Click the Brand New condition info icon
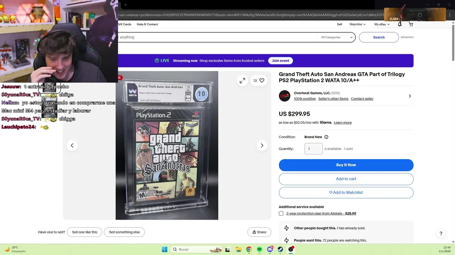Viewport: 455px width, 255px height. [x=326, y=137]
